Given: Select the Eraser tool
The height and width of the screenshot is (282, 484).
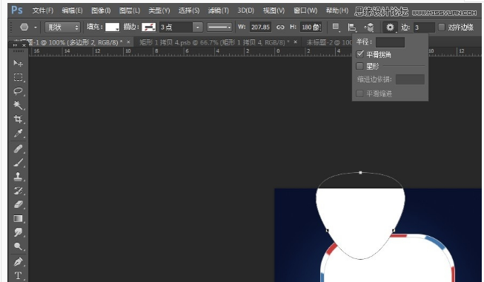Looking at the screenshot, I should pos(18,204).
